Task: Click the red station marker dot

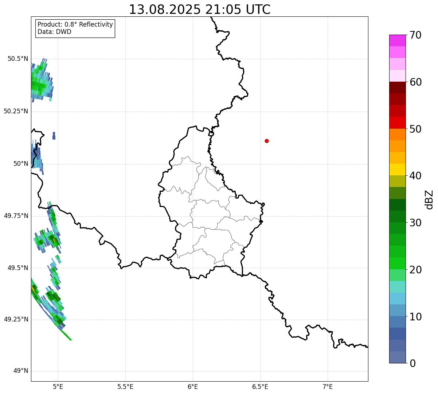Action: (267, 141)
